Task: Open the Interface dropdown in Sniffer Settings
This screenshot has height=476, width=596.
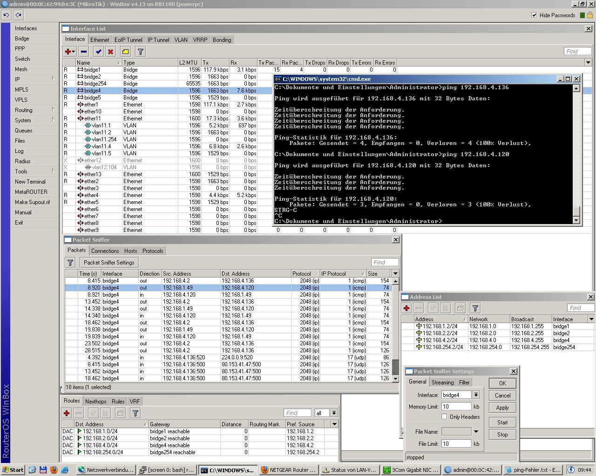Action: click(476, 395)
